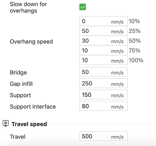Click the Support interface label
Viewport: 156px width, 146px height.
point(33,107)
